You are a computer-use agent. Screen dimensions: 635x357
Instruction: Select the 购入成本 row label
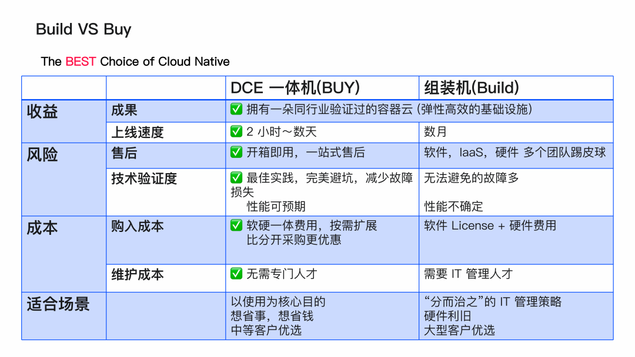tap(138, 226)
